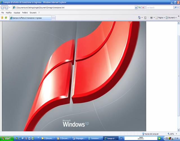Viewport: 180px width, 141px height.
Task: Open a new blank tab
Action: coord(53,18)
